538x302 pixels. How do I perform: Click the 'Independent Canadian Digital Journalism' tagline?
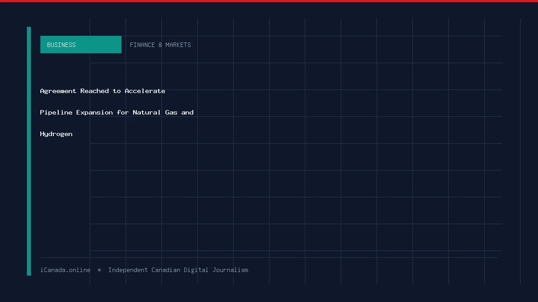[x=178, y=270]
